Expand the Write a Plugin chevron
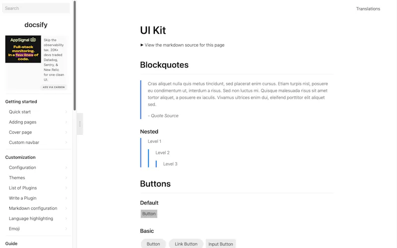Screen dimensions: 397x248 66,198
